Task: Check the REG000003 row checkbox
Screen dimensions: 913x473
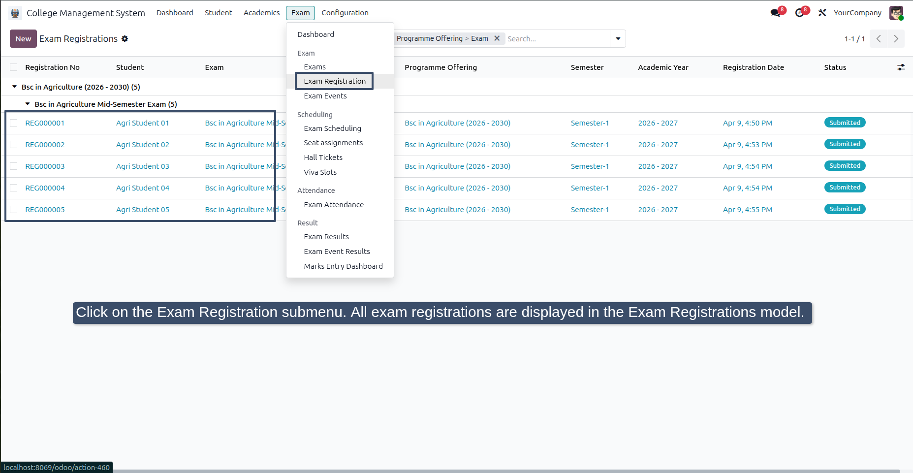Action: pyautogui.click(x=14, y=166)
